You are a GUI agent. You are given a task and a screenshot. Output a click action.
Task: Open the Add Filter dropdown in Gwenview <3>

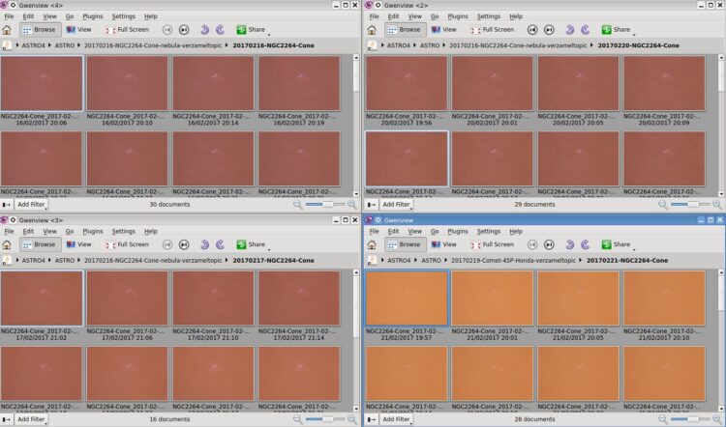click(31, 419)
